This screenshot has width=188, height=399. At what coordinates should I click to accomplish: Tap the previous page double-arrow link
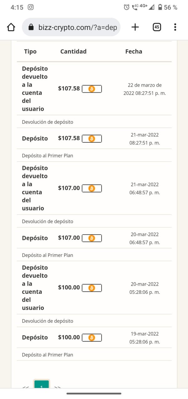coord(26,387)
